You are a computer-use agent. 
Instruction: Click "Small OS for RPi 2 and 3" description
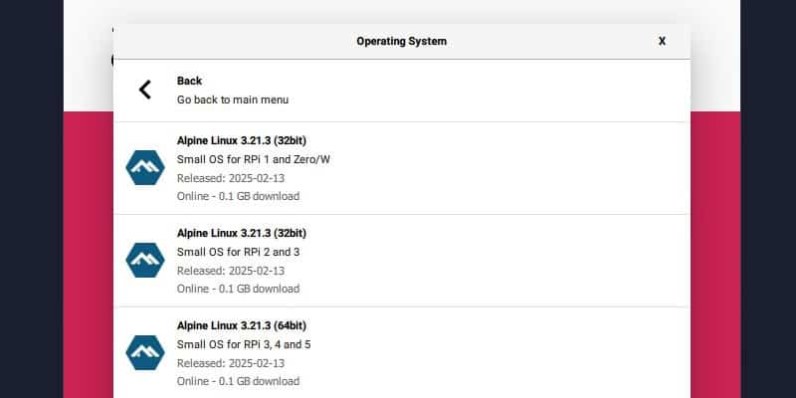tap(238, 252)
